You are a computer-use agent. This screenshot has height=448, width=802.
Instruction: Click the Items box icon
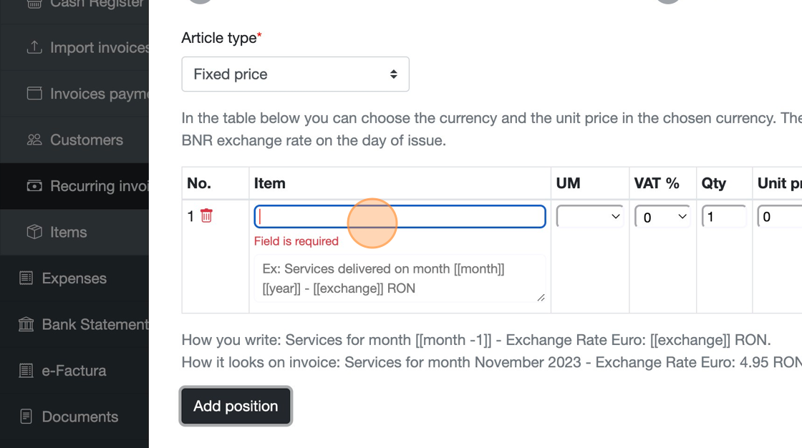tap(34, 232)
